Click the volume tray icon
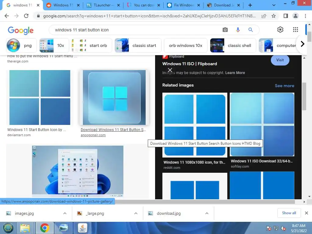312x234 pixels. click(283, 228)
